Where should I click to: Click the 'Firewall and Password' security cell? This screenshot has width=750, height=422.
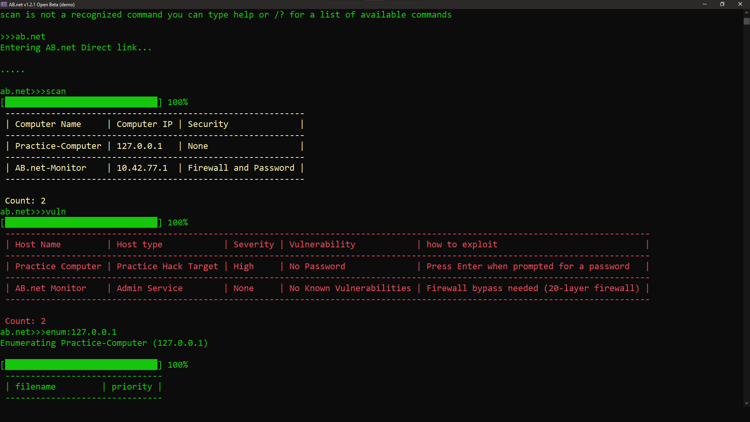241,168
